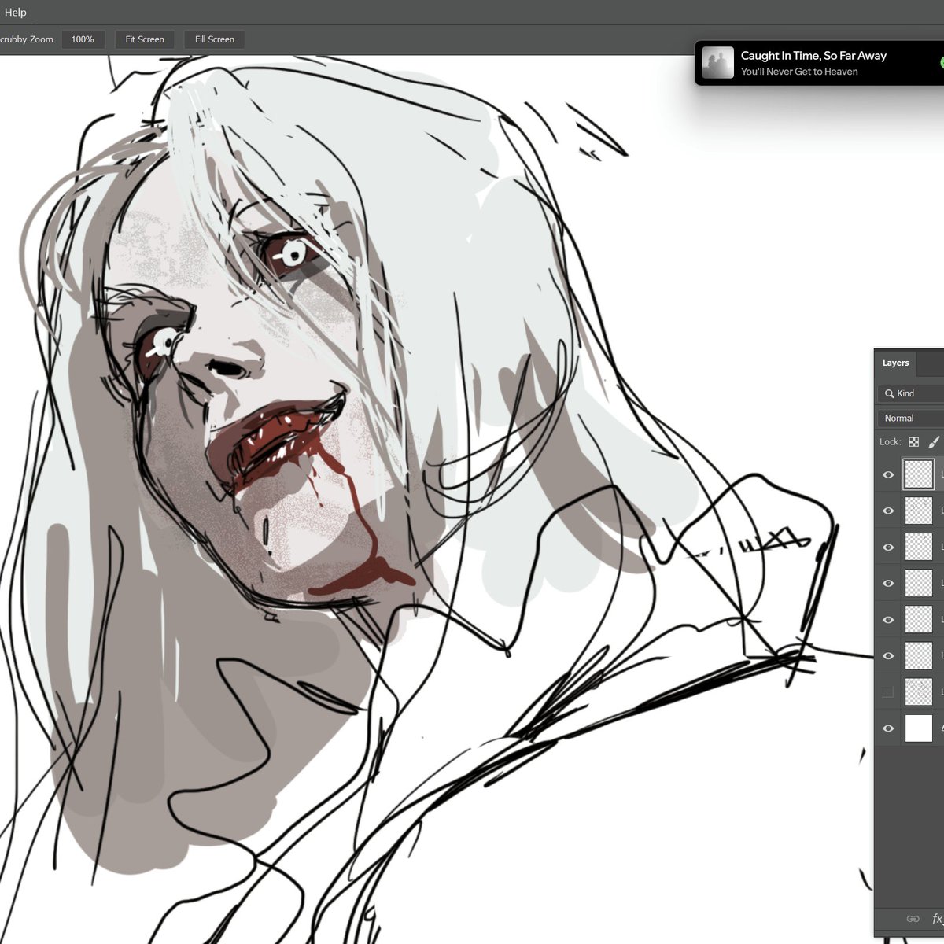This screenshot has height=944, width=944.
Task: Click the magnifier icon in layer filter
Action: point(890,393)
